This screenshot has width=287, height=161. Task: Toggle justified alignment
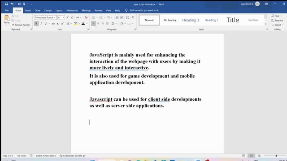[108, 24]
